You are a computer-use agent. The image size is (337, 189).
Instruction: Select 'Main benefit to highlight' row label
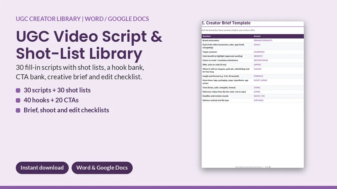[222, 56]
